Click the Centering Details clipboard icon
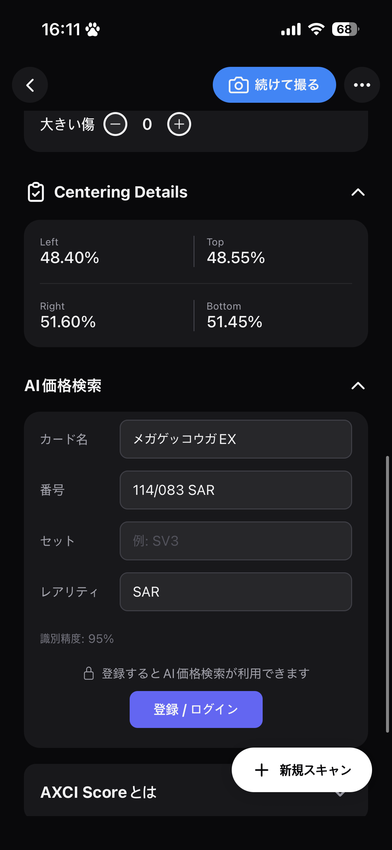Viewport: 392px width, 850px height. (x=36, y=192)
